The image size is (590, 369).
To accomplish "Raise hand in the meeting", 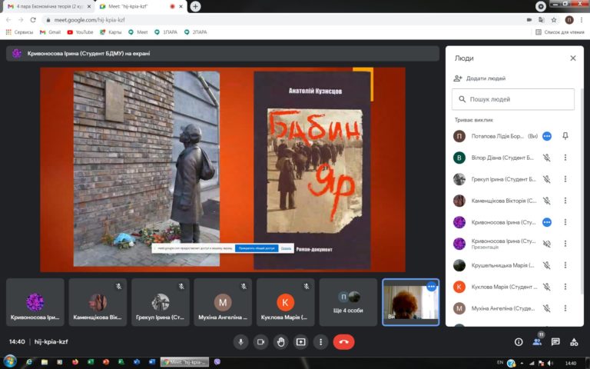I will (280, 342).
